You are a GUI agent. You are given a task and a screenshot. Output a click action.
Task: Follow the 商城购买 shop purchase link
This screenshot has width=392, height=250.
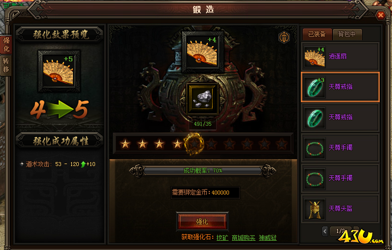(x=243, y=238)
